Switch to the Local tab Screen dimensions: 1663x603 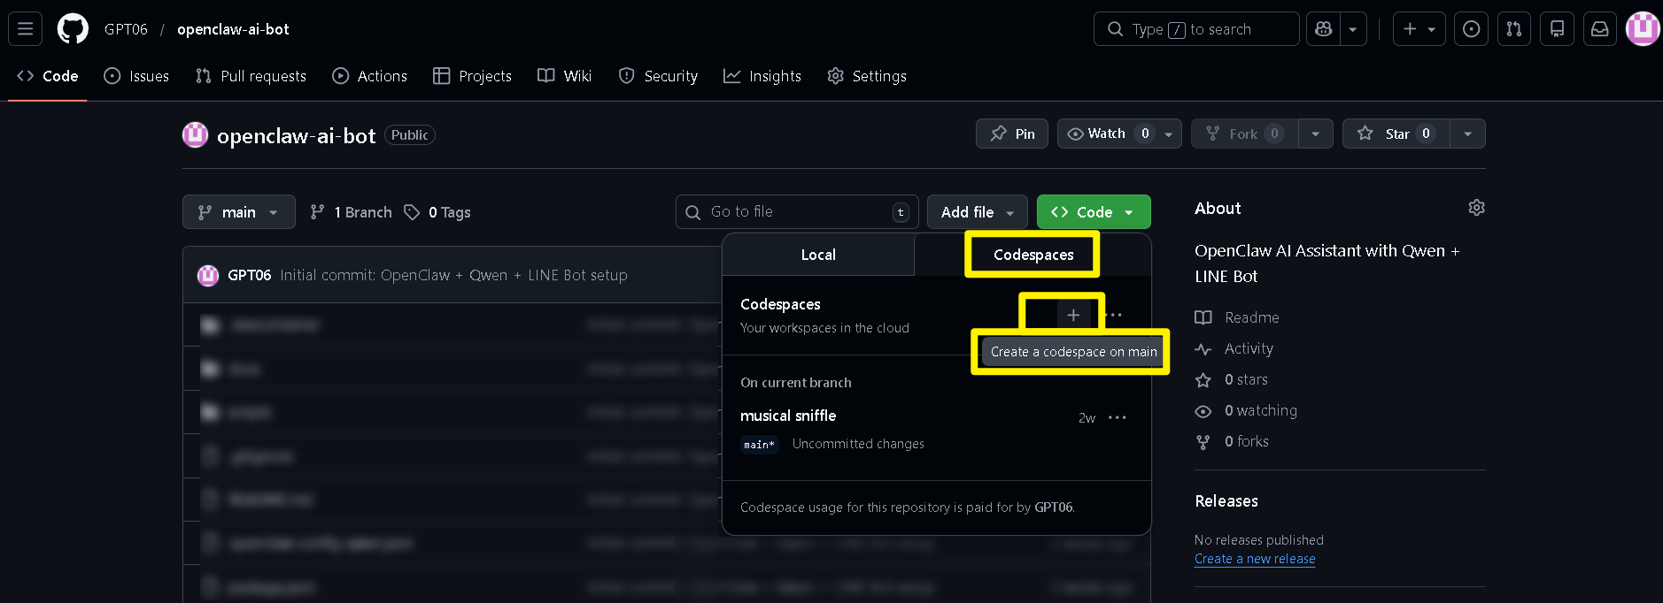[818, 255]
